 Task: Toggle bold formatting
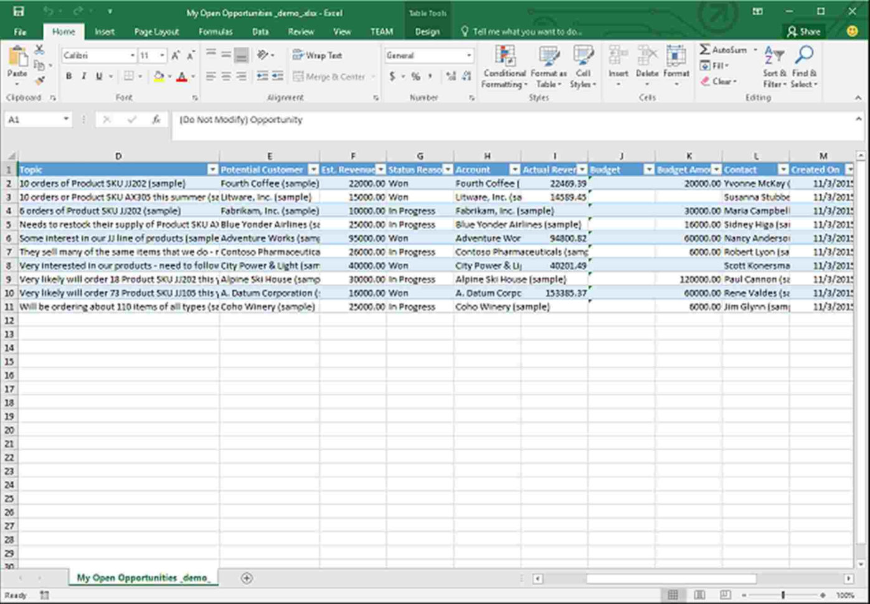[69, 76]
